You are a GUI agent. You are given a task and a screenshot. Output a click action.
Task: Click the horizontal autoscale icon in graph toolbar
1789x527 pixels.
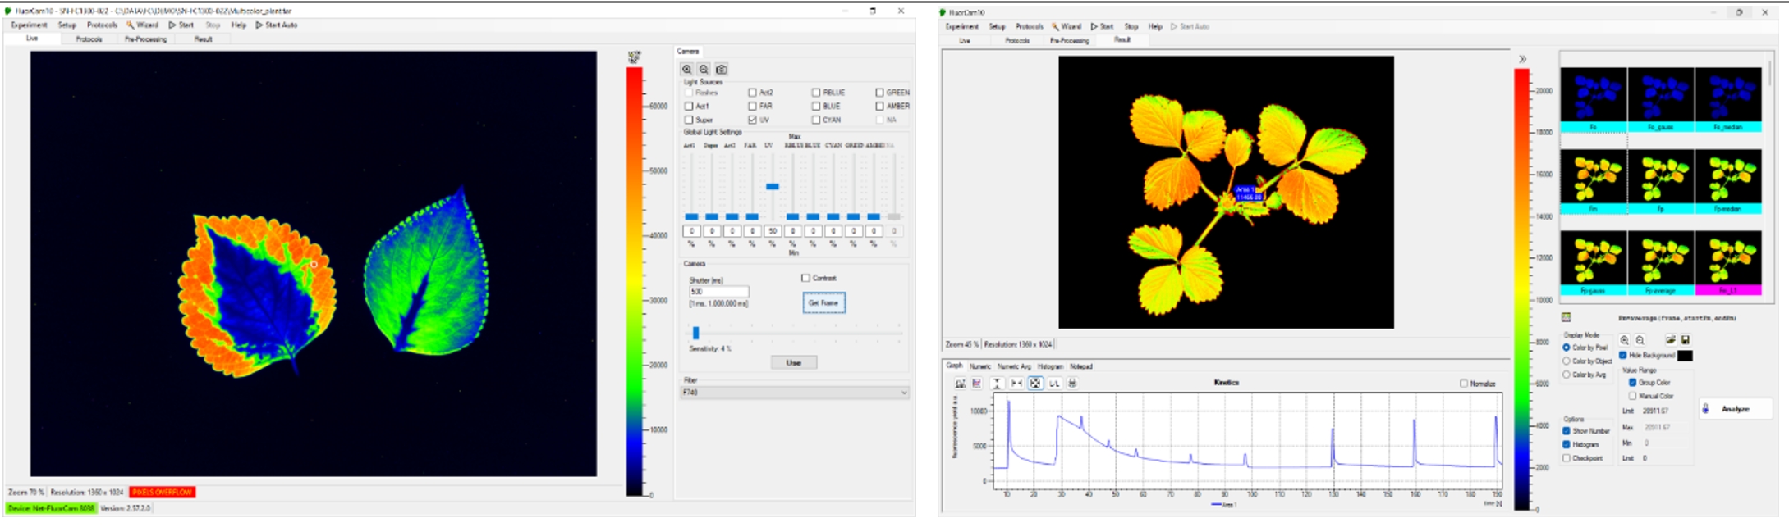coord(1016,384)
